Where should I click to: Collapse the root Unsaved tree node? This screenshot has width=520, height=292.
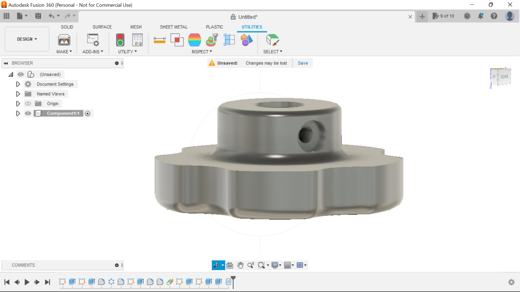coord(11,74)
